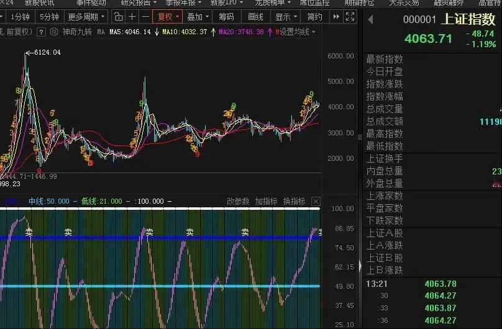Open 研究报告 menu dropdown
Viewport: 502px width, 329px height.
[x=139, y=3]
